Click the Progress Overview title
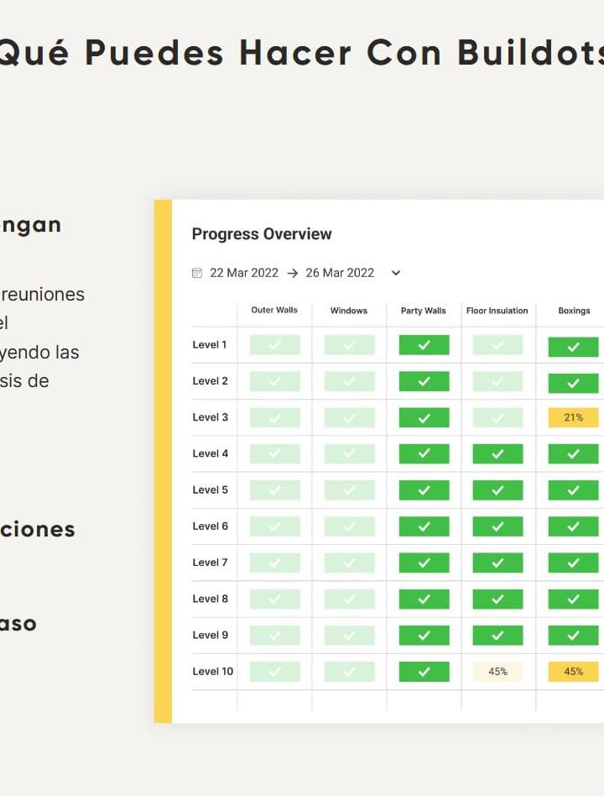The width and height of the screenshot is (604, 796). pyautogui.click(x=262, y=234)
